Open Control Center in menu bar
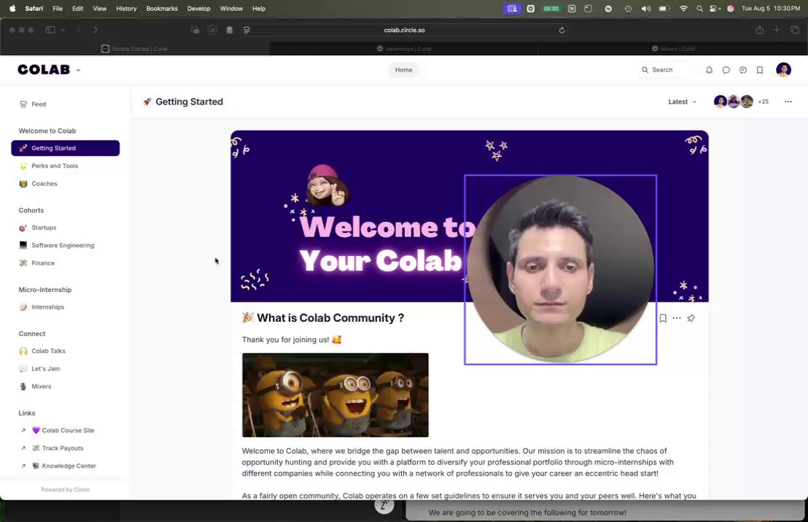The height and width of the screenshot is (522, 808). point(714,9)
